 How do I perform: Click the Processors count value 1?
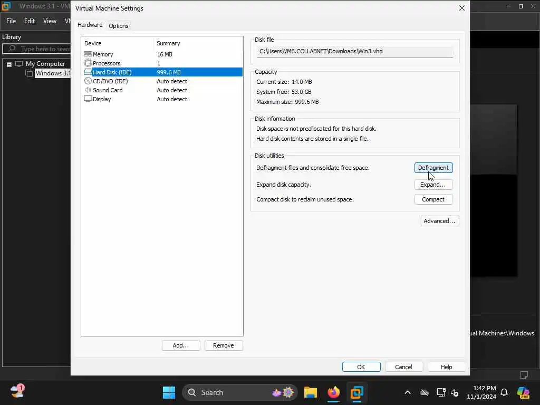click(x=159, y=63)
